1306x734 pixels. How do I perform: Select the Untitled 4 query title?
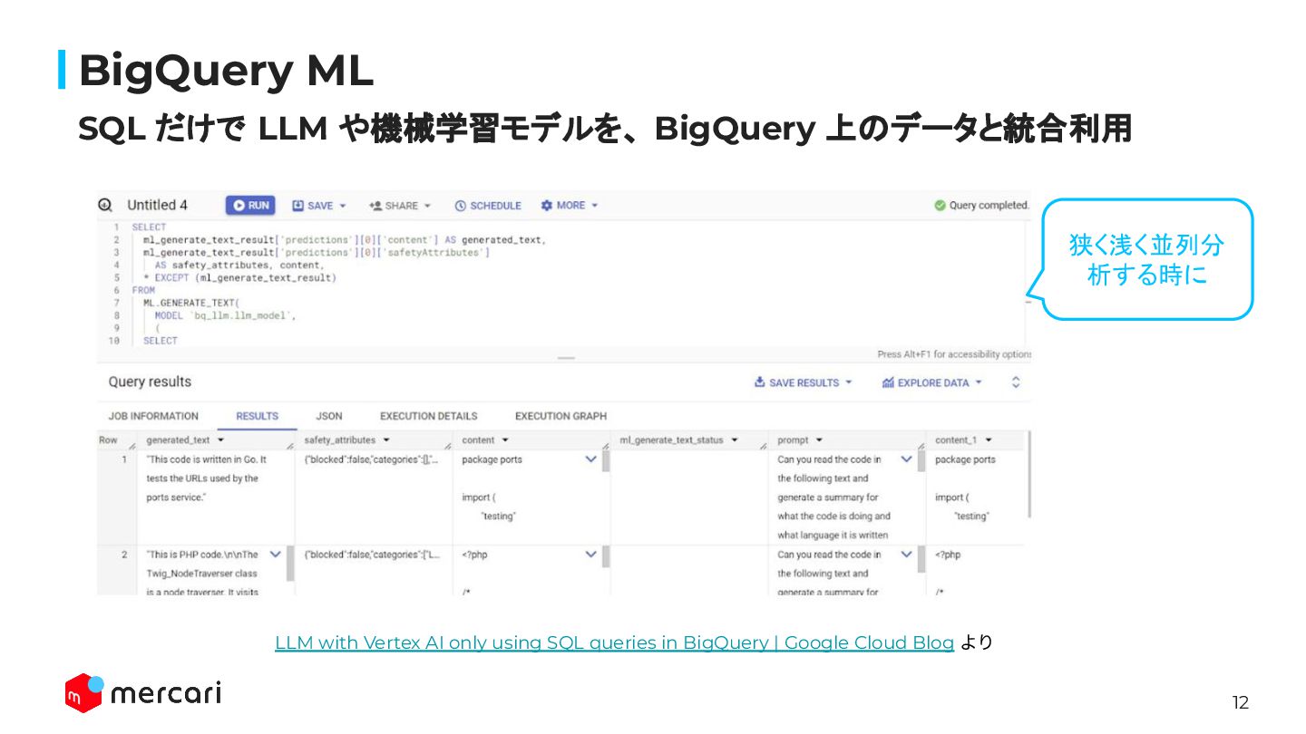(x=157, y=206)
